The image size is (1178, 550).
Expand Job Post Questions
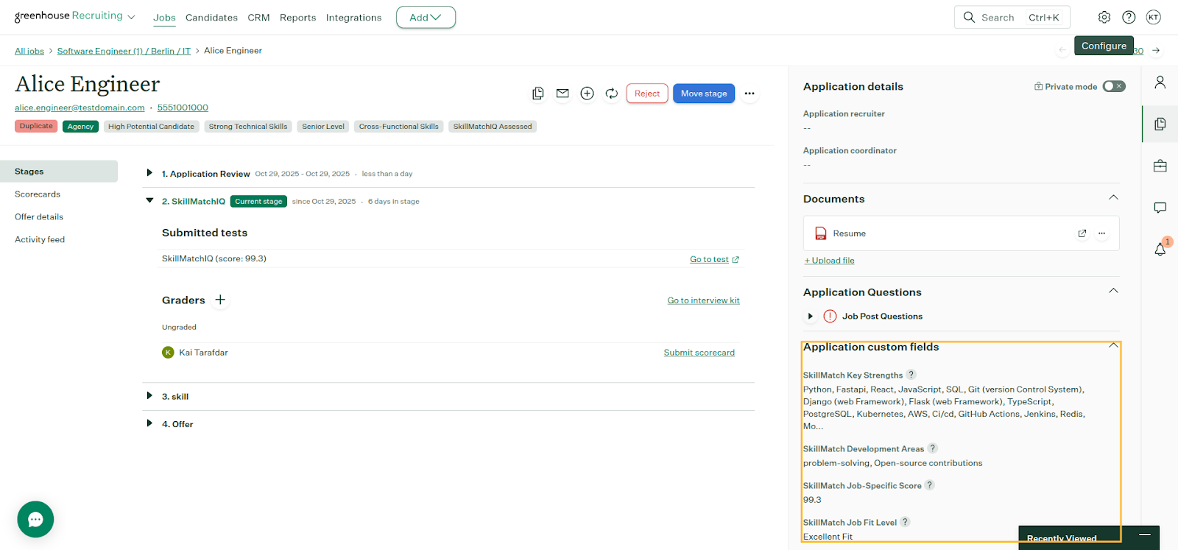[x=810, y=317]
